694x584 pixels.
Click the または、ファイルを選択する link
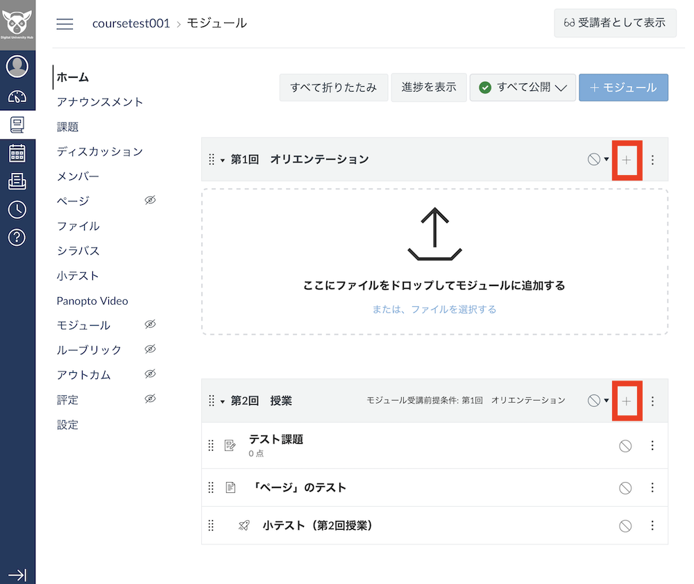[434, 310]
